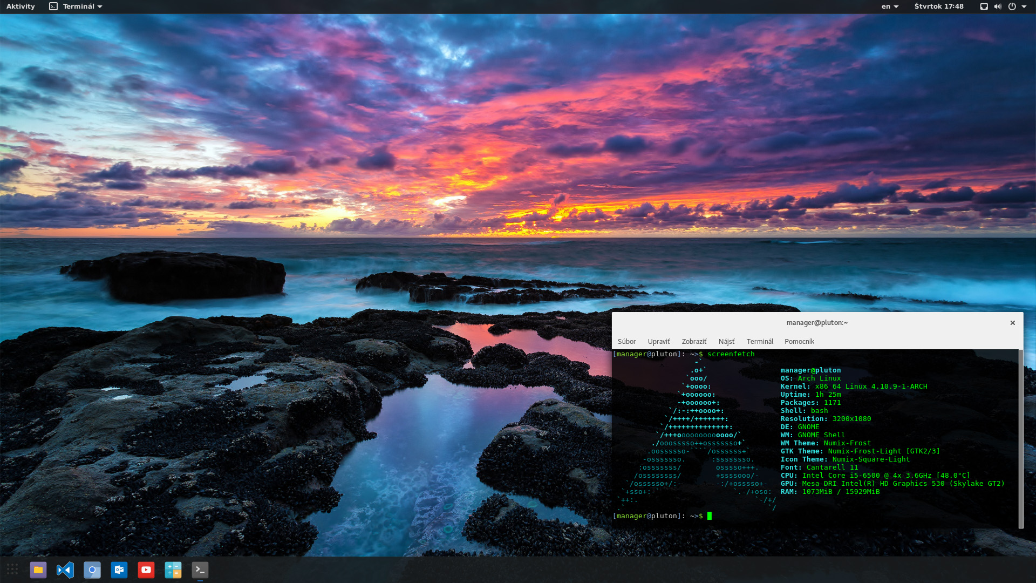Focus the Terminal icon in the dock
Screen dimensions: 1036x583
[x=200, y=570]
